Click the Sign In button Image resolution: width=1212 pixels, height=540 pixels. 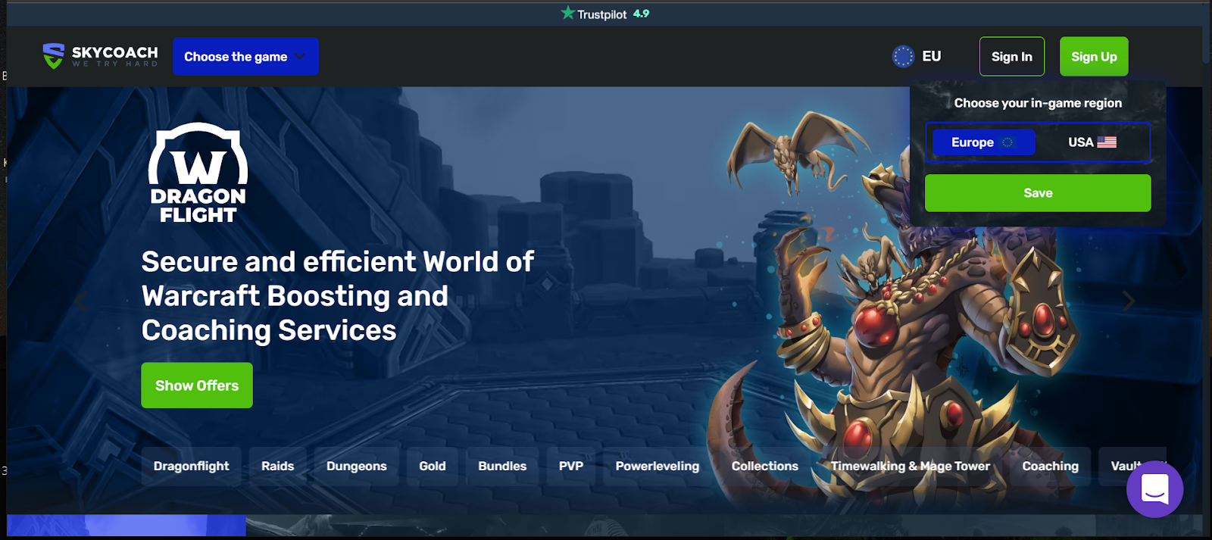pyautogui.click(x=1012, y=57)
